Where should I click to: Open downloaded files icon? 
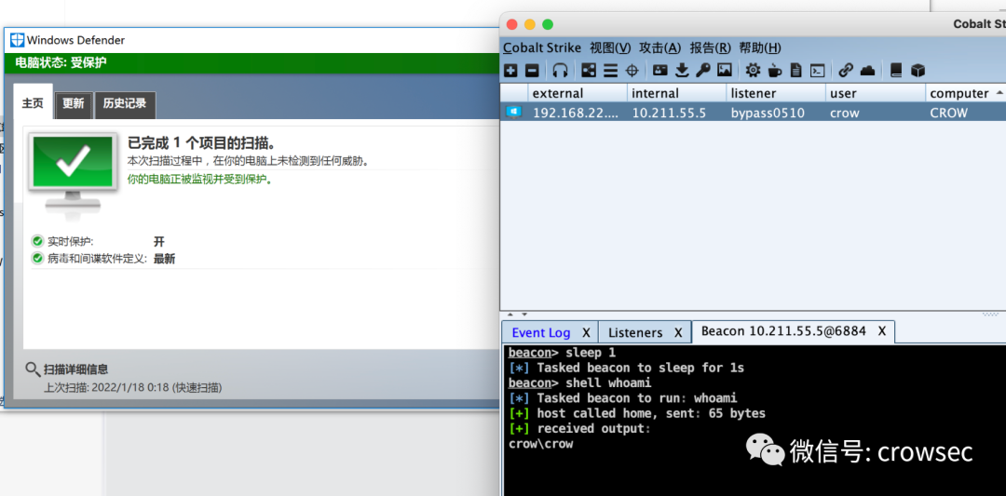[x=682, y=70]
